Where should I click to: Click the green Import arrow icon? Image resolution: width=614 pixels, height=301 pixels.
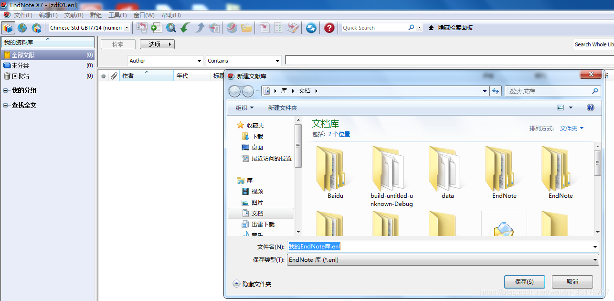(185, 28)
